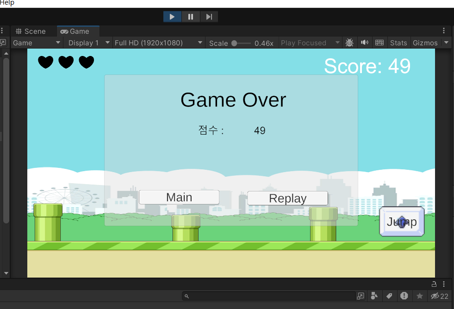Toggle the Stats overlay
Screen dimensions: 454x309
[398, 43]
